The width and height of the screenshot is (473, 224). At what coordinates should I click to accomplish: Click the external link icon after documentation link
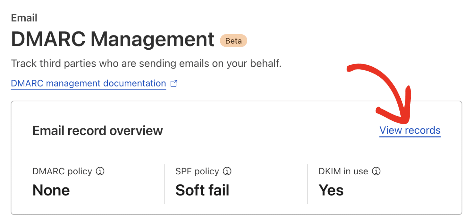click(174, 83)
